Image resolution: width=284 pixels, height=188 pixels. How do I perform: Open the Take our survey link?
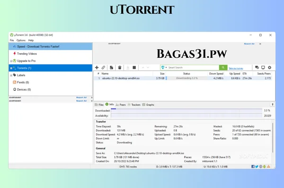236,68
